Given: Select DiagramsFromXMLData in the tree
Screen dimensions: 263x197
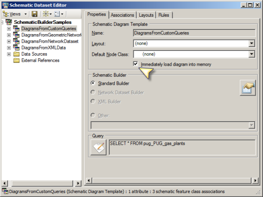Looking at the screenshot, I should tap(43, 48).
